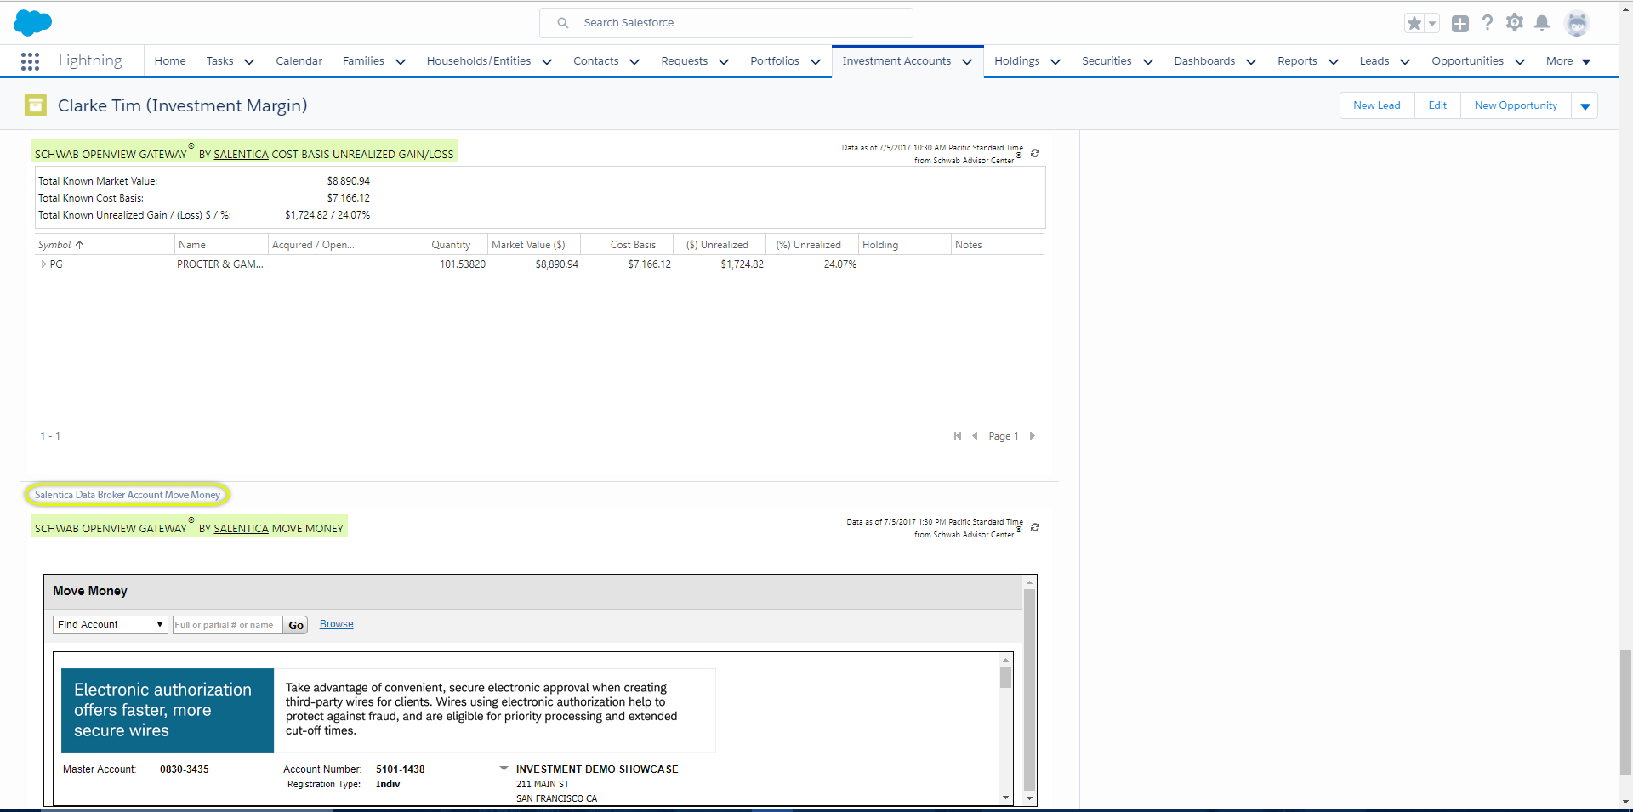This screenshot has height=812, width=1633.
Task: Sort by Symbol column ascending arrow
Action: pyautogui.click(x=80, y=245)
